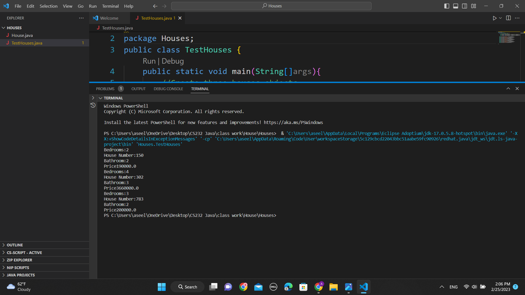Click the Houses command center search box
Screen dimensions: 525x295
click(x=271, y=6)
